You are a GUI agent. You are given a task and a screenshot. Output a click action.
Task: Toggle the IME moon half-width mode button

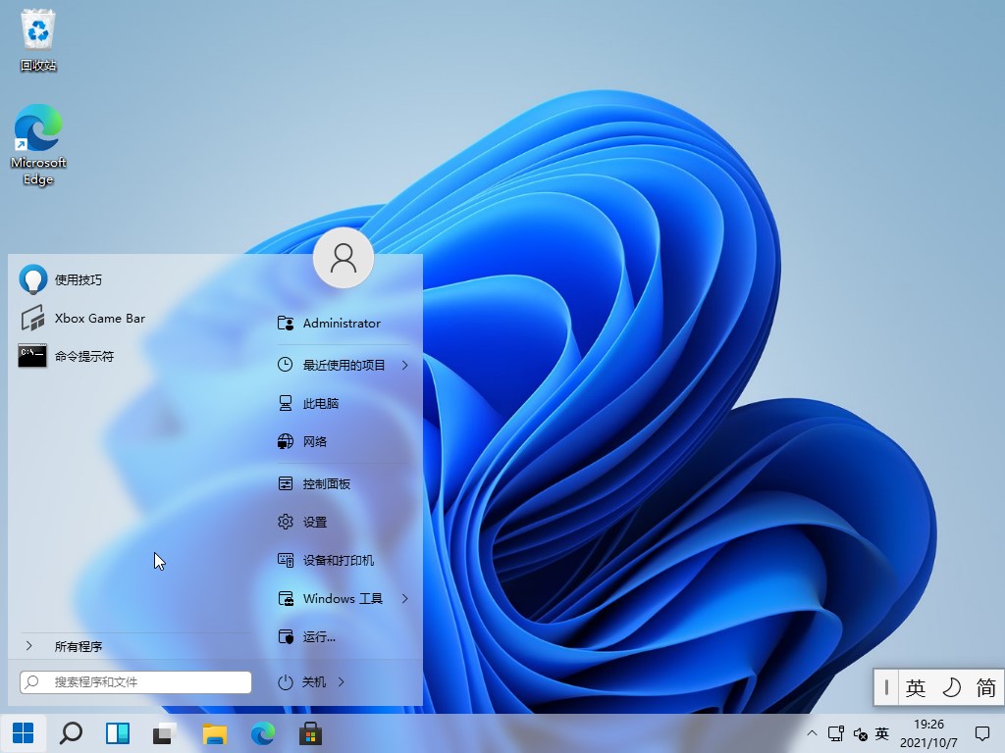pos(951,688)
